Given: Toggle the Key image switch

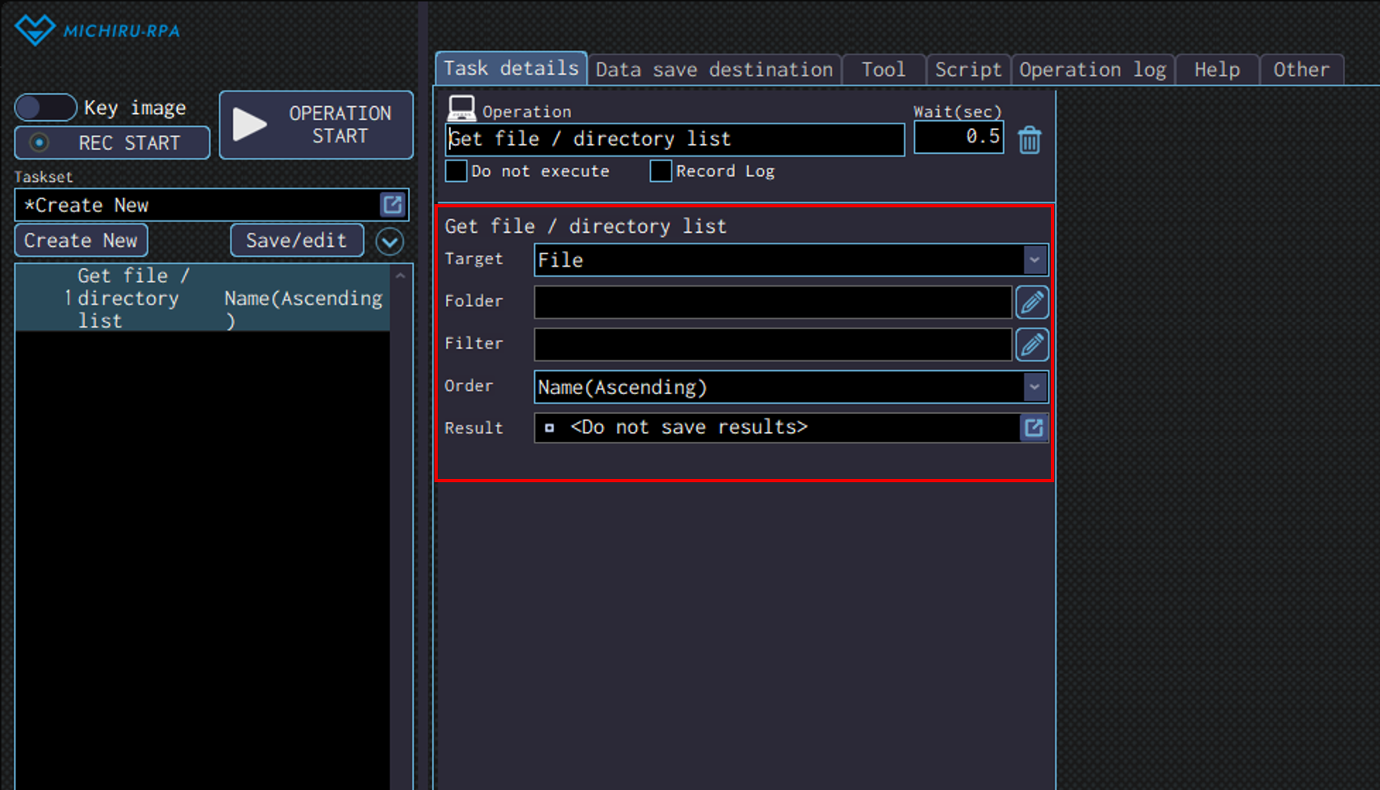Looking at the screenshot, I should (45, 108).
